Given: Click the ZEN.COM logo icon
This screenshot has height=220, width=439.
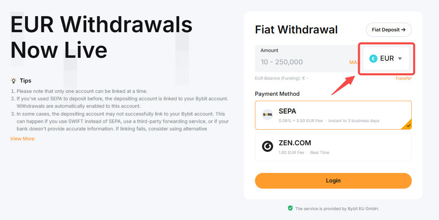Looking at the screenshot, I should point(267,146).
